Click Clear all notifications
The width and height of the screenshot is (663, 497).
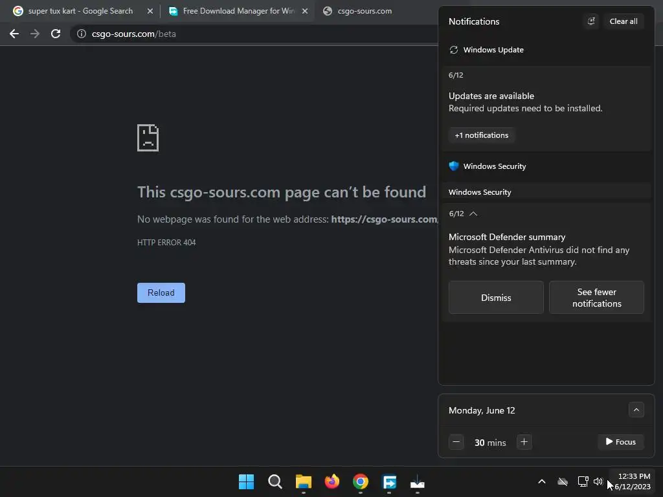pos(624,21)
